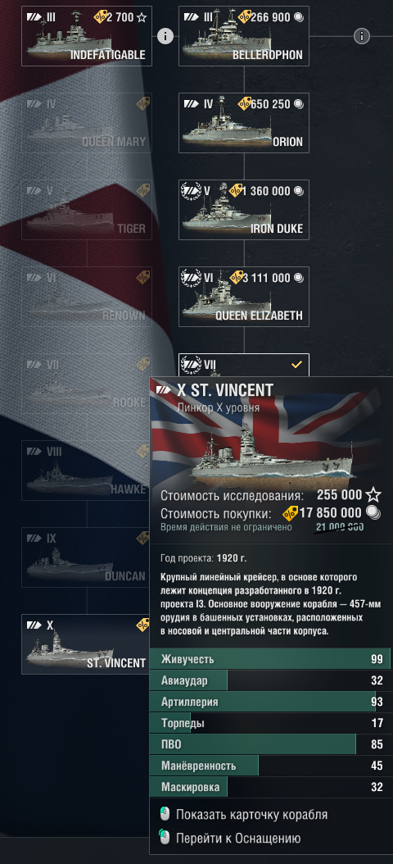
Task: Select the Orion tier IV ship
Action: pyautogui.click(x=244, y=123)
